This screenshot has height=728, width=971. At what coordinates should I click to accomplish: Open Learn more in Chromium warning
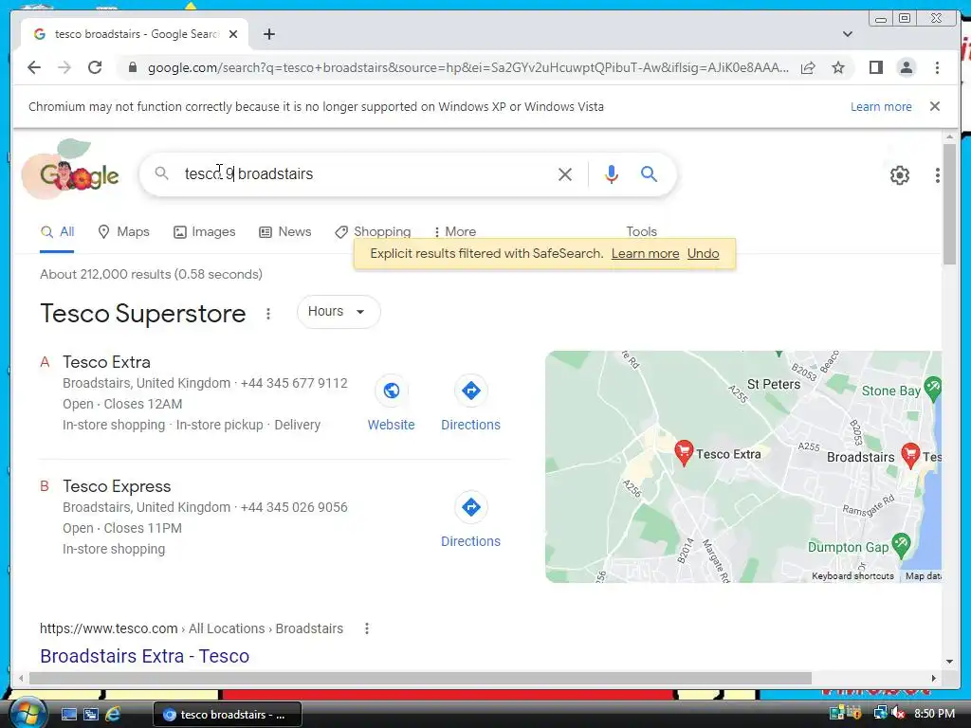[881, 106]
